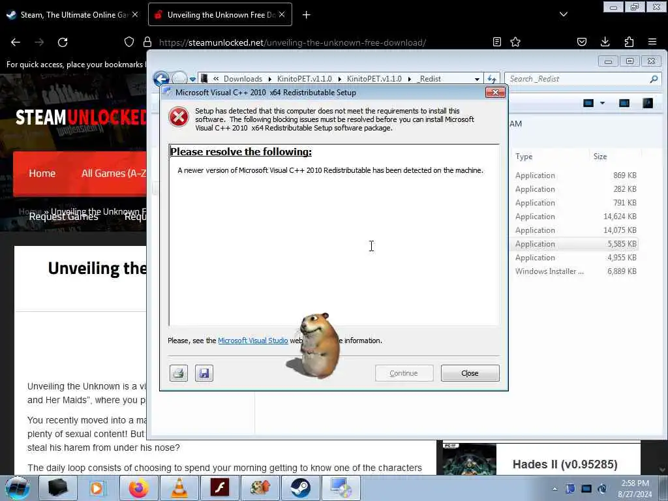Click the print icon in the setup dialog
This screenshot has height=501, width=668.
pyautogui.click(x=179, y=373)
